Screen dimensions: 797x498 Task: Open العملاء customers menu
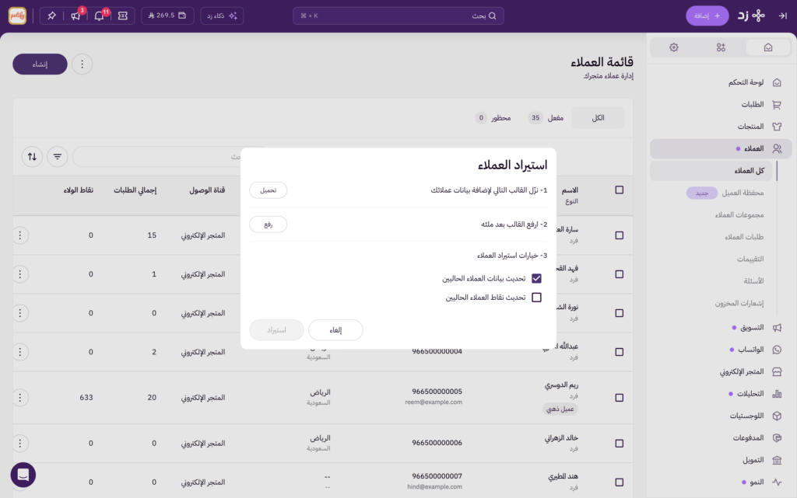[x=721, y=148]
